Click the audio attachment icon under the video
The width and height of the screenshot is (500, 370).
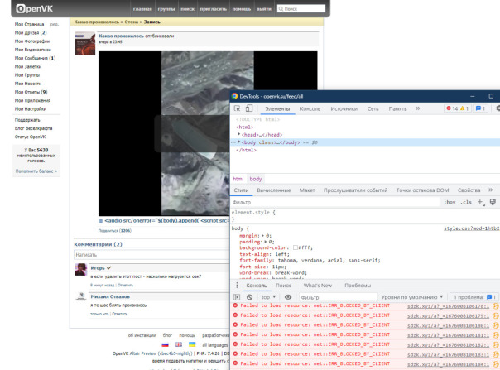tap(101, 221)
